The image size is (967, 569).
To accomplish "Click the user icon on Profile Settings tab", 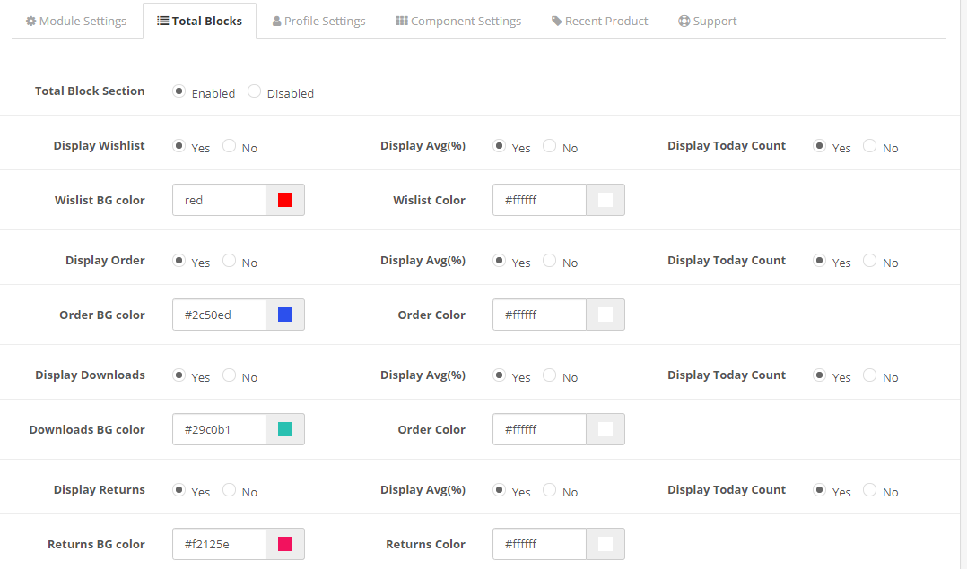I will click(x=277, y=21).
